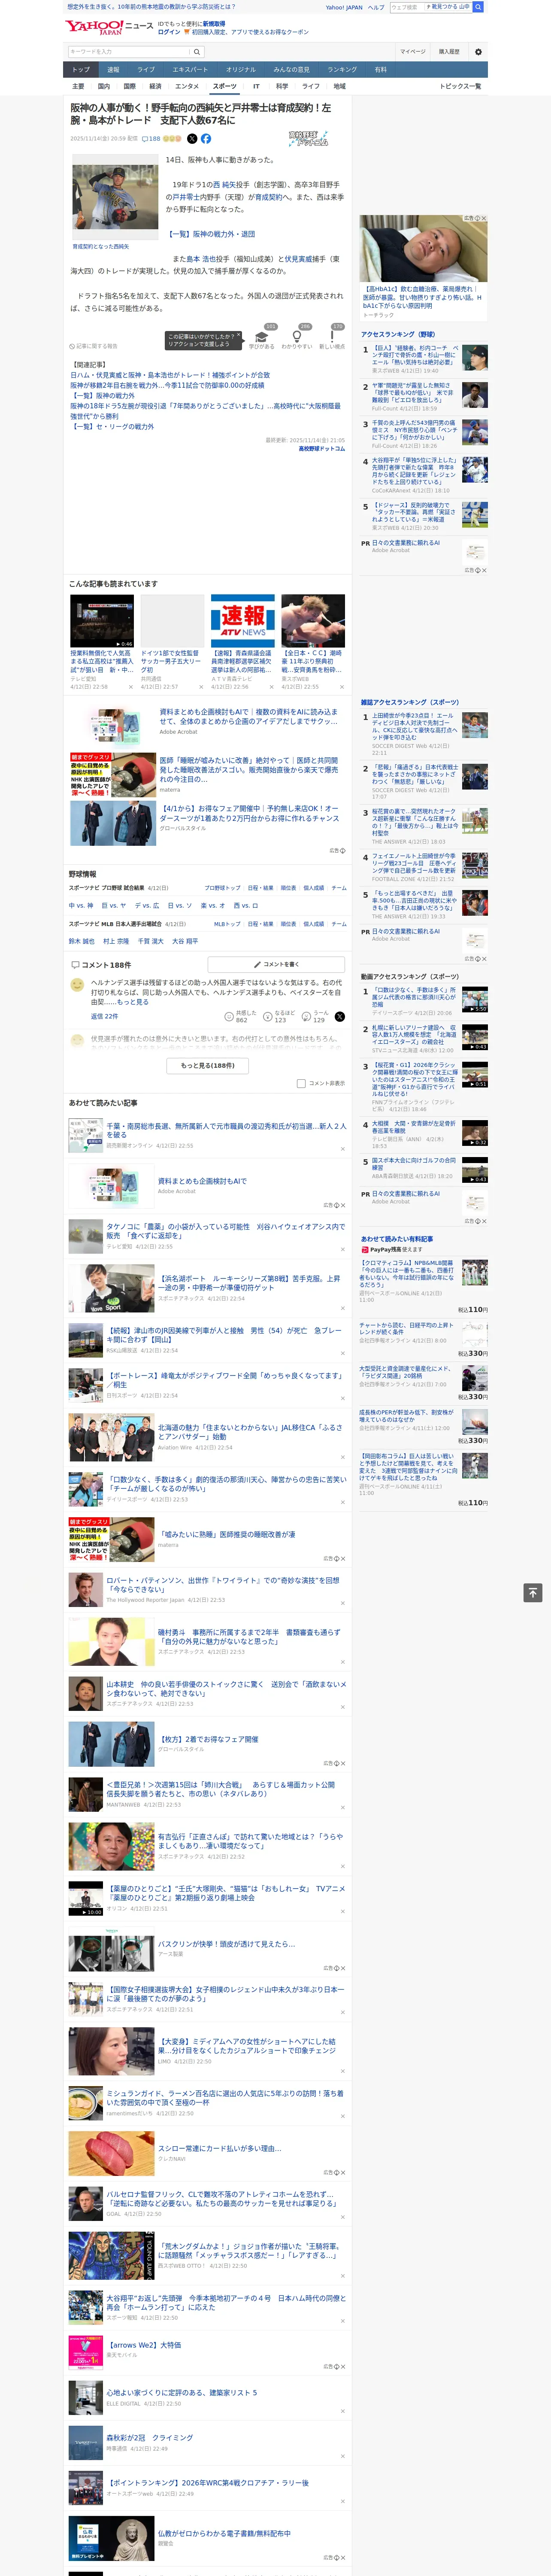The height and width of the screenshot is (2576, 551).
Task: Open the マイページ link
Action: pos(413,51)
